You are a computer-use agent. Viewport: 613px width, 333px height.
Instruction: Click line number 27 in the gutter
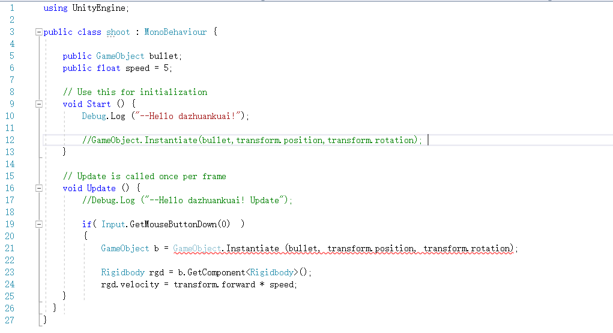point(10,320)
